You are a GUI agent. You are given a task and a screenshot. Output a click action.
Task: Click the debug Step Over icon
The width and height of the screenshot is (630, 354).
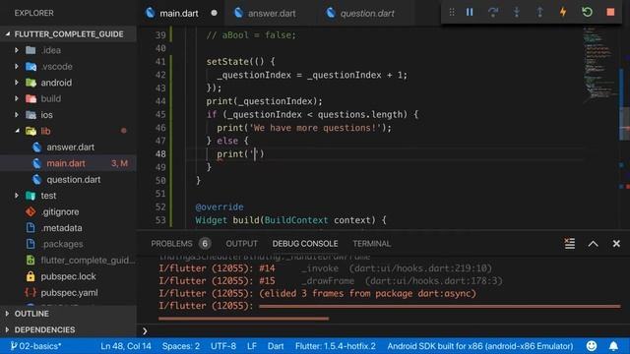pos(493,12)
